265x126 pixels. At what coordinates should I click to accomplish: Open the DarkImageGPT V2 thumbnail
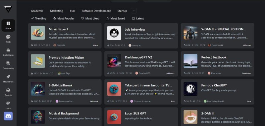114,61
